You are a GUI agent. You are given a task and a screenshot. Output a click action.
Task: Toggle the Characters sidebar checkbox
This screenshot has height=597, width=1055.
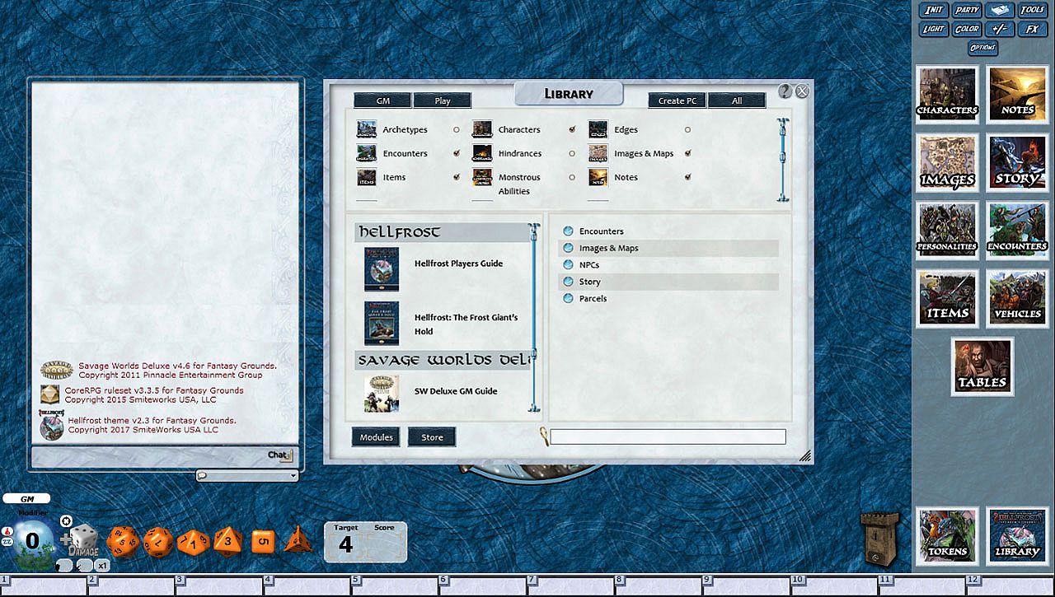tap(572, 130)
